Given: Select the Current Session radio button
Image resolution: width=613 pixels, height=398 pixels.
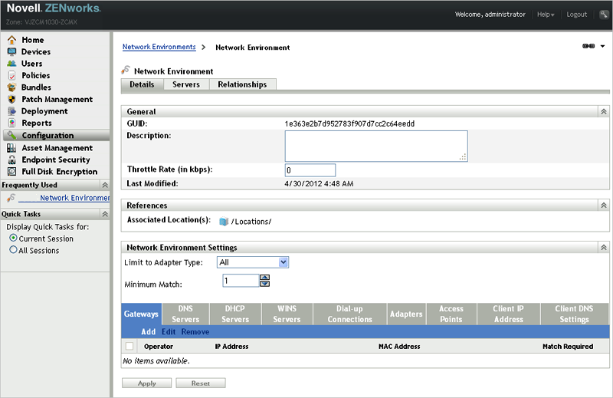Looking at the screenshot, I should point(13,238).
